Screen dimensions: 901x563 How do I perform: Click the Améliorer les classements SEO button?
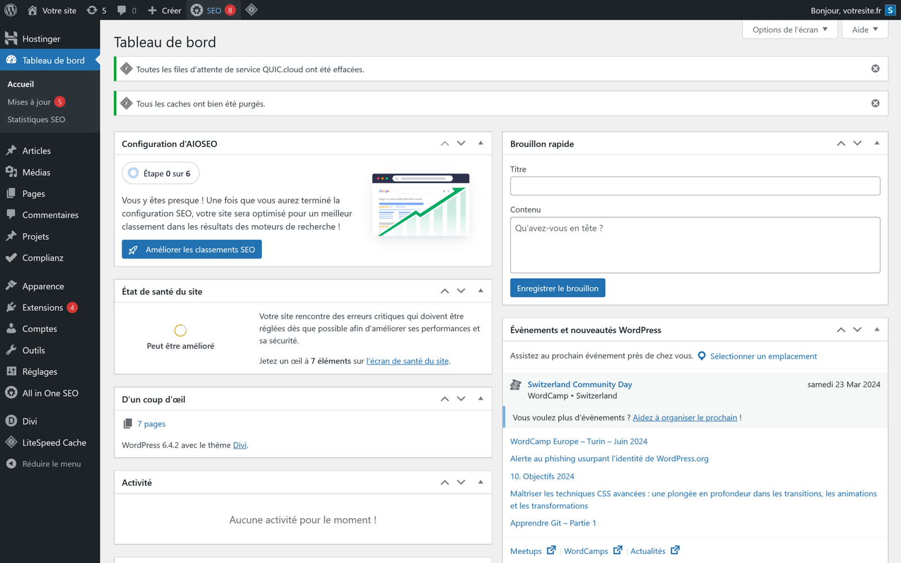click(191, 249)
